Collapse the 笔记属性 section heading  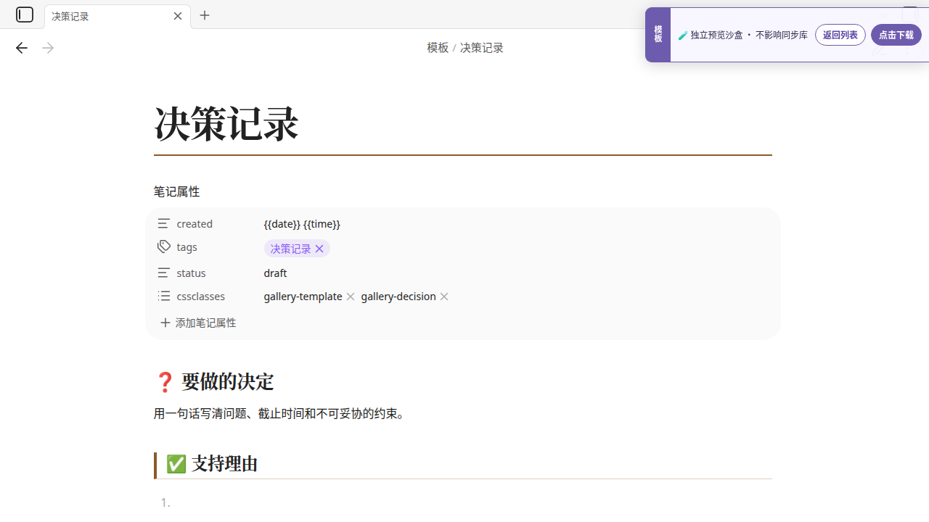coord(176,192)
